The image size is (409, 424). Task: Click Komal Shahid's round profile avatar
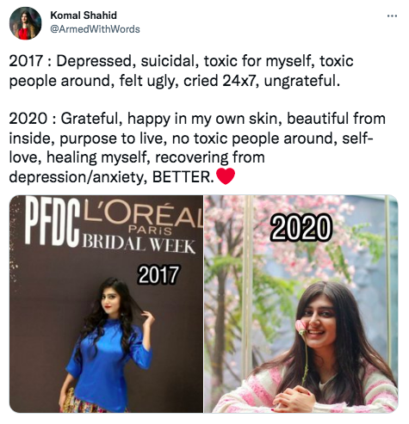point(26,23)
